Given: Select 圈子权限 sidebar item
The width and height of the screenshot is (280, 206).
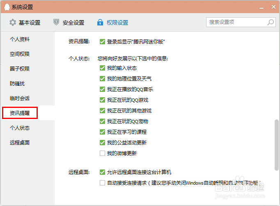Looking at the screenshot, I should click(20, 69).
